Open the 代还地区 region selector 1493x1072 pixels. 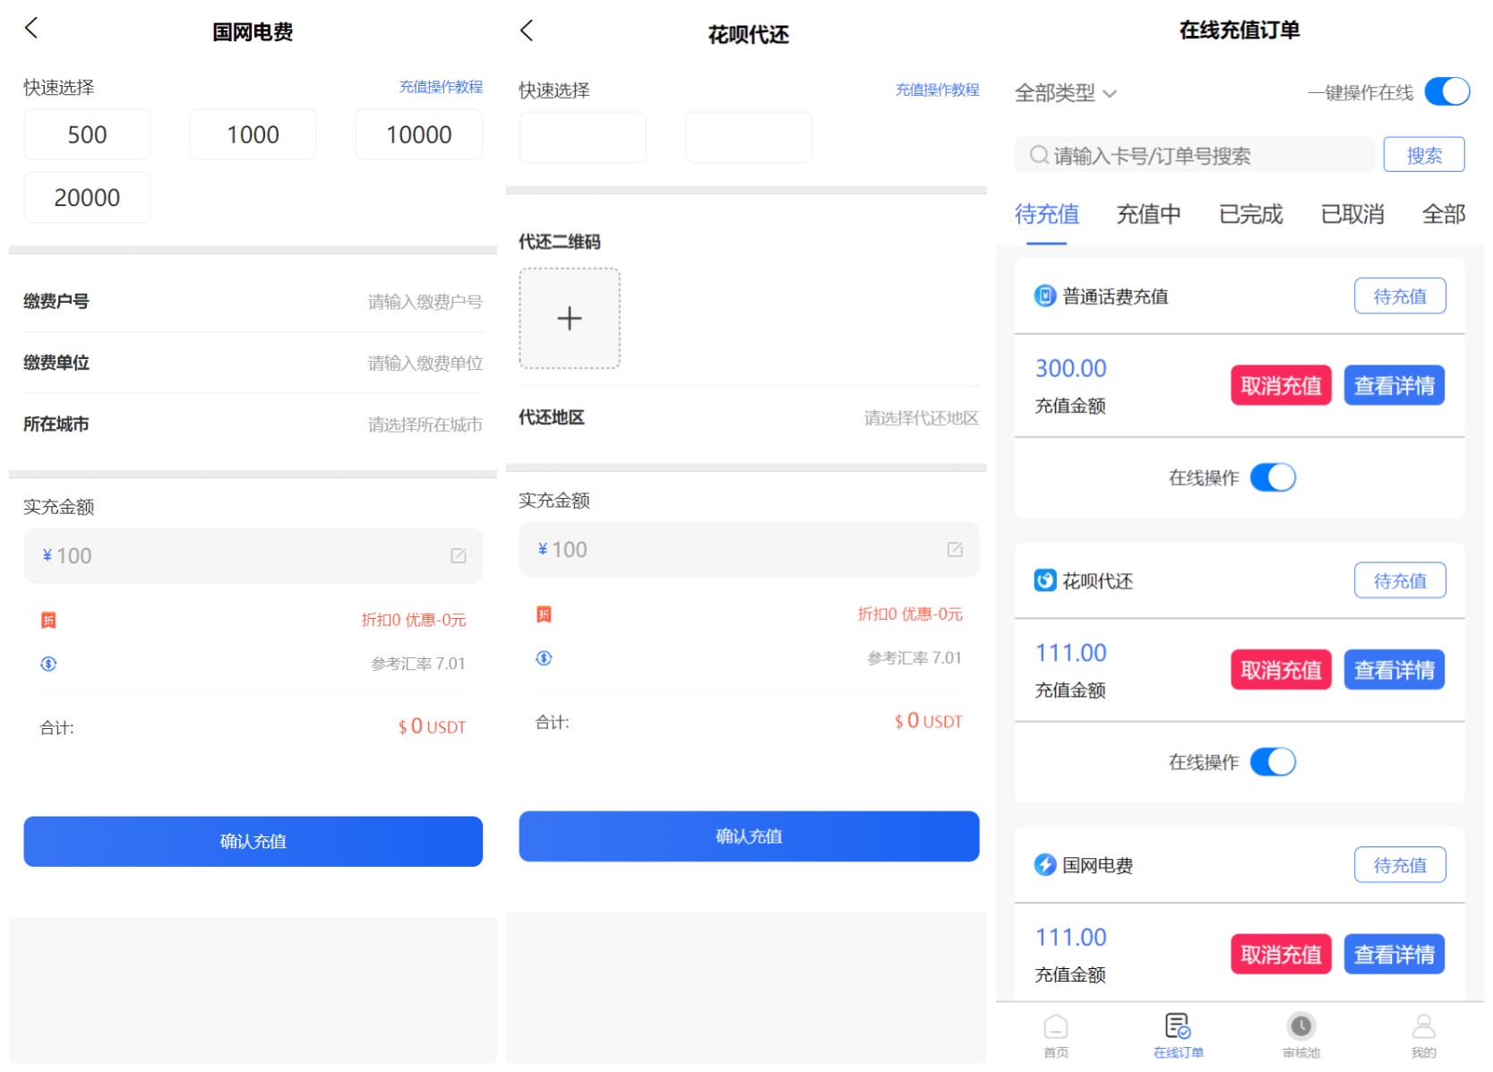tap(921, 418)
